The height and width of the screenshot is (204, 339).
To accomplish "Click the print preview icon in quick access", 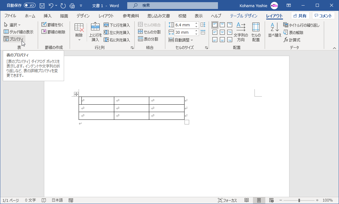I will (x=72, y=6).
